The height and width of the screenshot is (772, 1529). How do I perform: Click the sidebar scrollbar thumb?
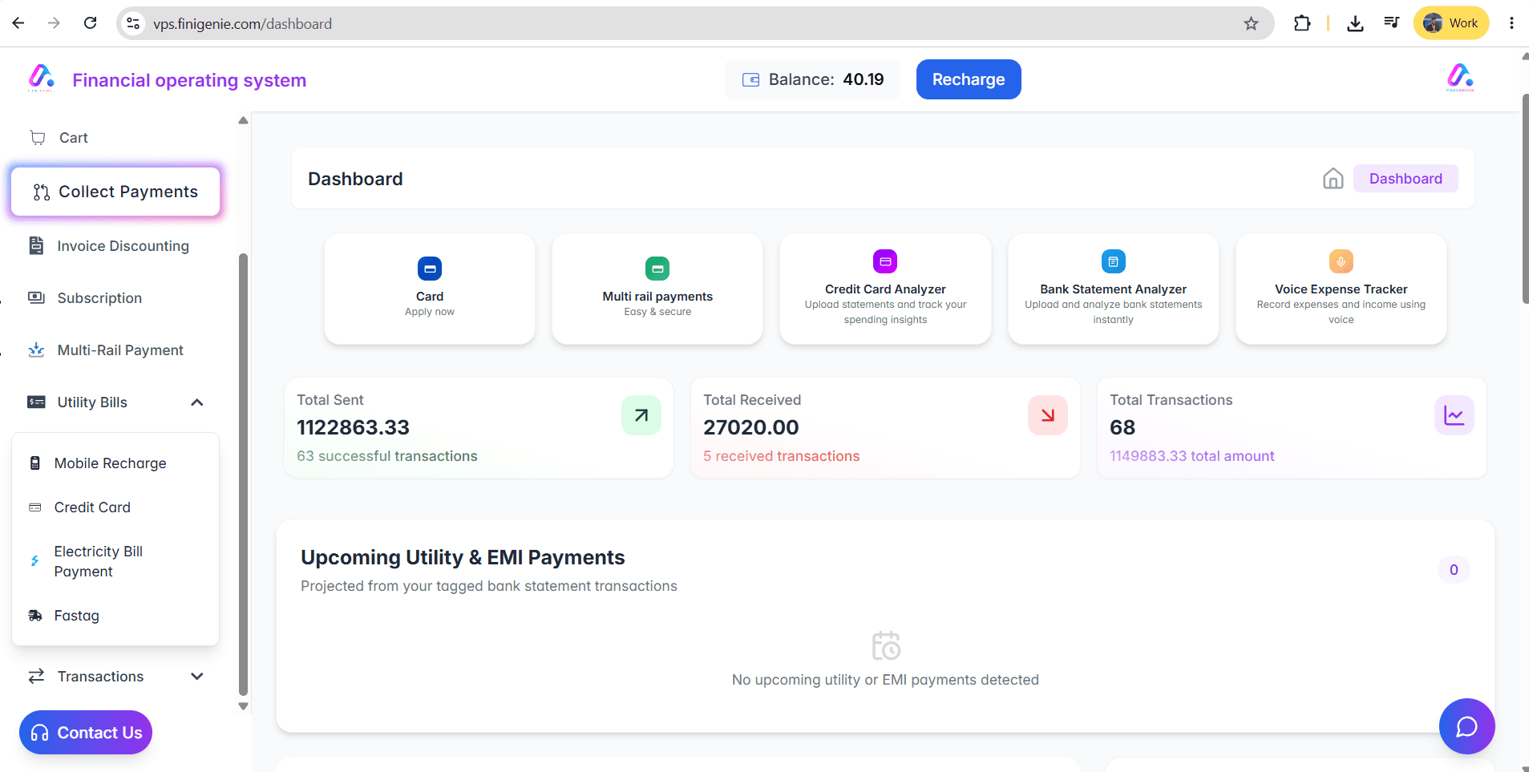coord(243,475)
